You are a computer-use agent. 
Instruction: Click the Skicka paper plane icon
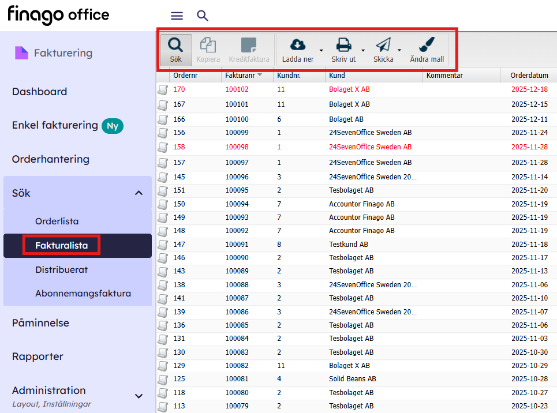point(383,45)
